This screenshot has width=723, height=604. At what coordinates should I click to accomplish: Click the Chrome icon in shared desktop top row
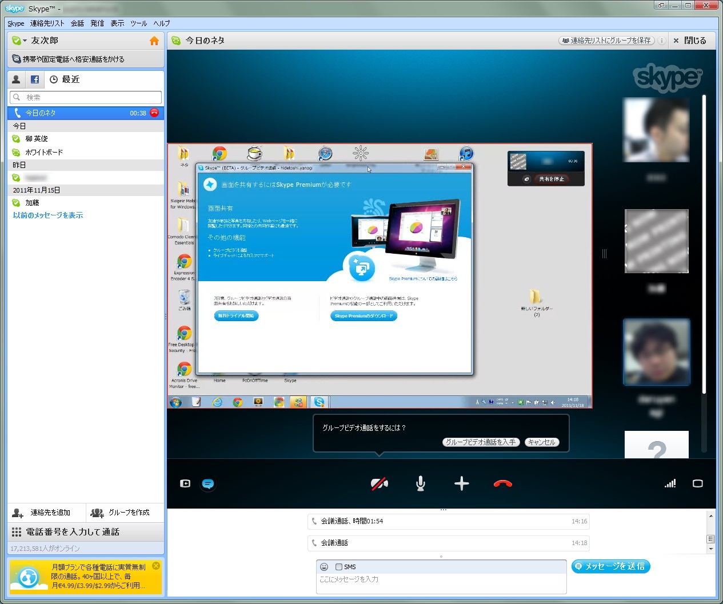[219, 154]
